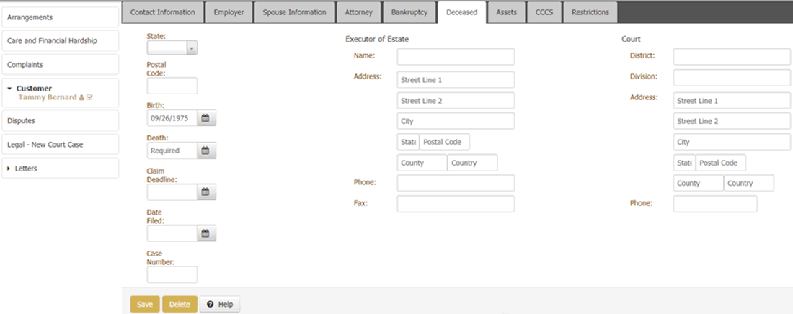Open the Birth date calendar picker
Image resolution: width=793 pixels, height=314 pixels.
pyautogui.click(x=205, y=118)
